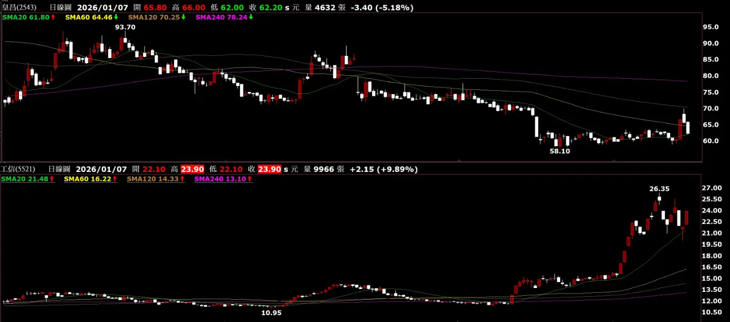The width and height of the screenshot is (730, 322).
Task: Toggle the yellow SMA60 64.46 indicator
Action: click(x=88, y=17)
